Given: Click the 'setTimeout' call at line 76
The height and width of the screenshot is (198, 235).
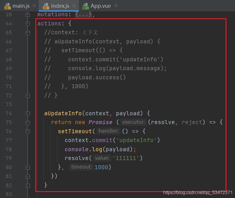Looking at the screenshot, I should [75, 131].
